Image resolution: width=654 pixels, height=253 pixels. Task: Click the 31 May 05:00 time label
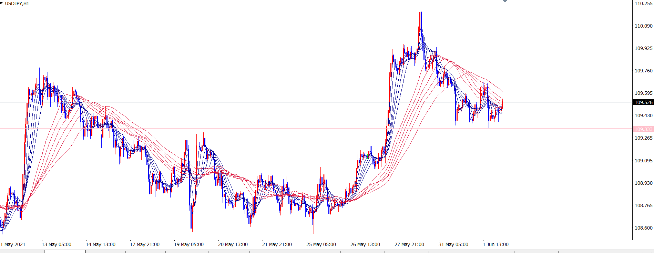pyautogui.click(x=453, y=244)
